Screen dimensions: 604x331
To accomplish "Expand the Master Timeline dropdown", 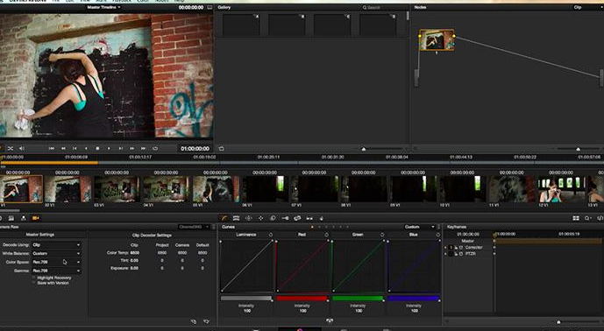I will pos(103,7).
